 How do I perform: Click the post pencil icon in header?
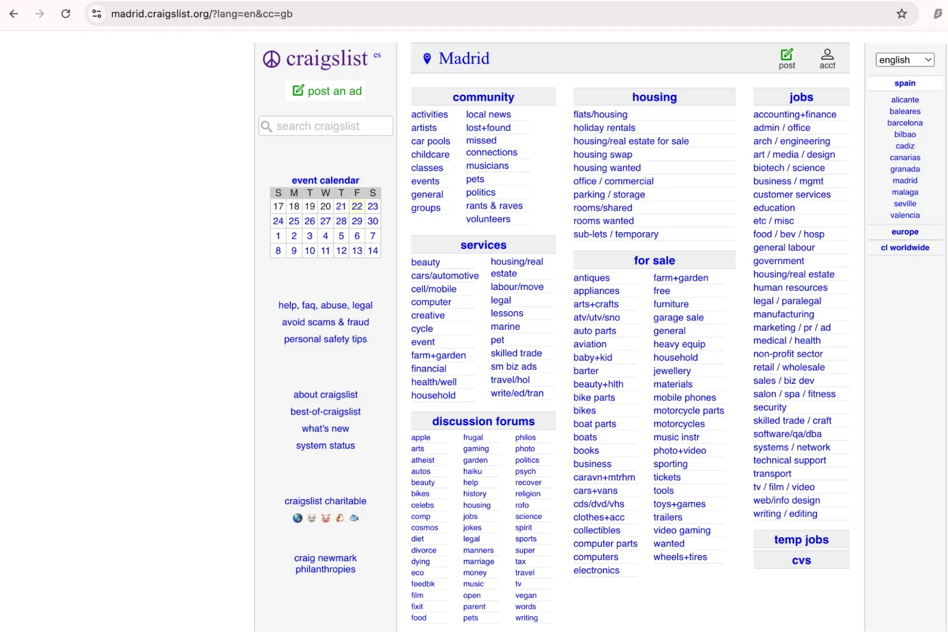(787, 54)
